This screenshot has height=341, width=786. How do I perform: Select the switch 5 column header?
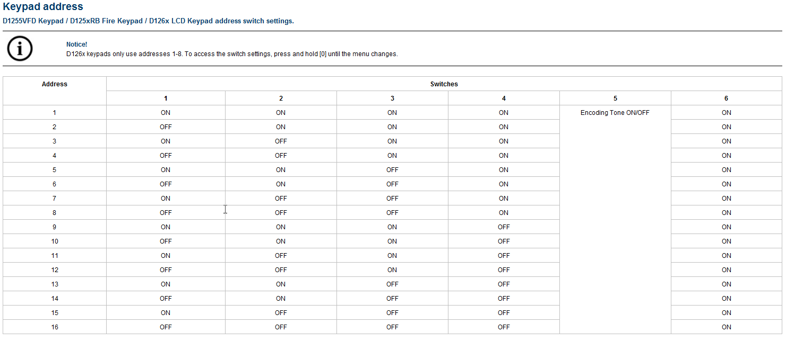(x=615, y=98)
